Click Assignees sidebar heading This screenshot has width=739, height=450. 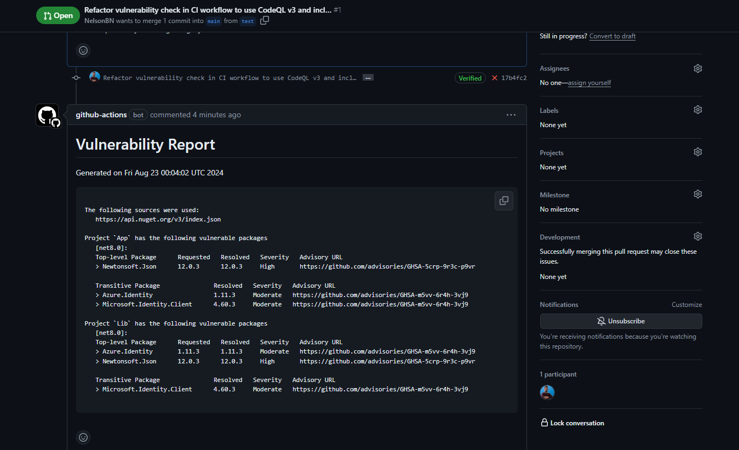(x=554, y=69)
